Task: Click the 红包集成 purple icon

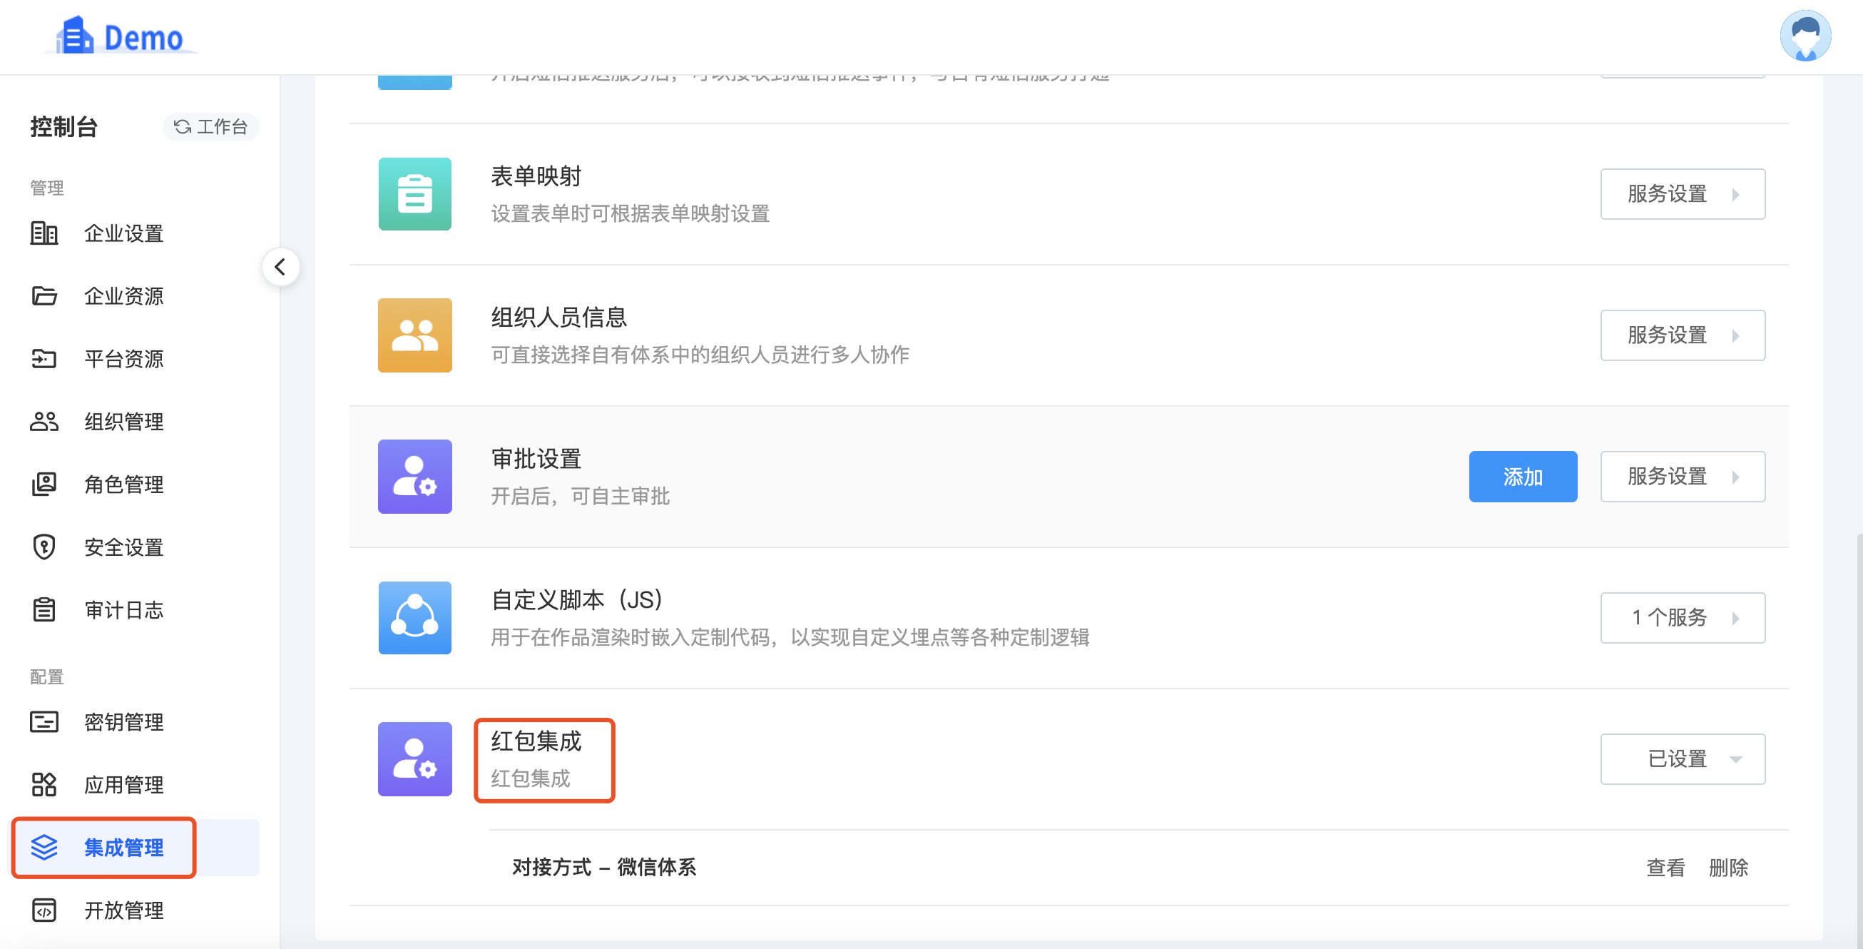Action: [x=414, y=758]
